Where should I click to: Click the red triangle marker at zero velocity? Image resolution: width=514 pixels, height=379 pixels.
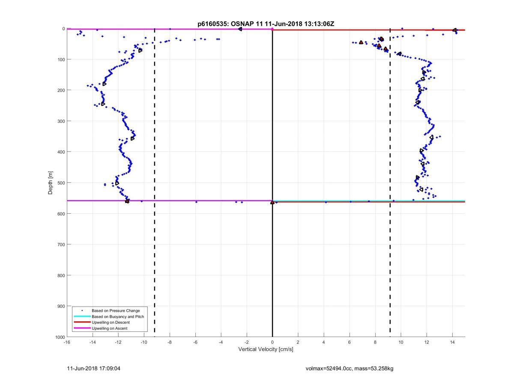tap(272, 202)
